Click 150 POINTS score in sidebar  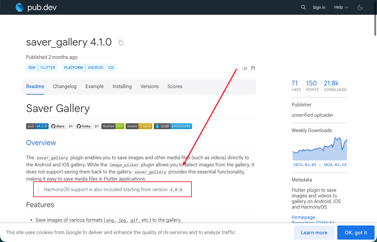[x=312, y=86]
